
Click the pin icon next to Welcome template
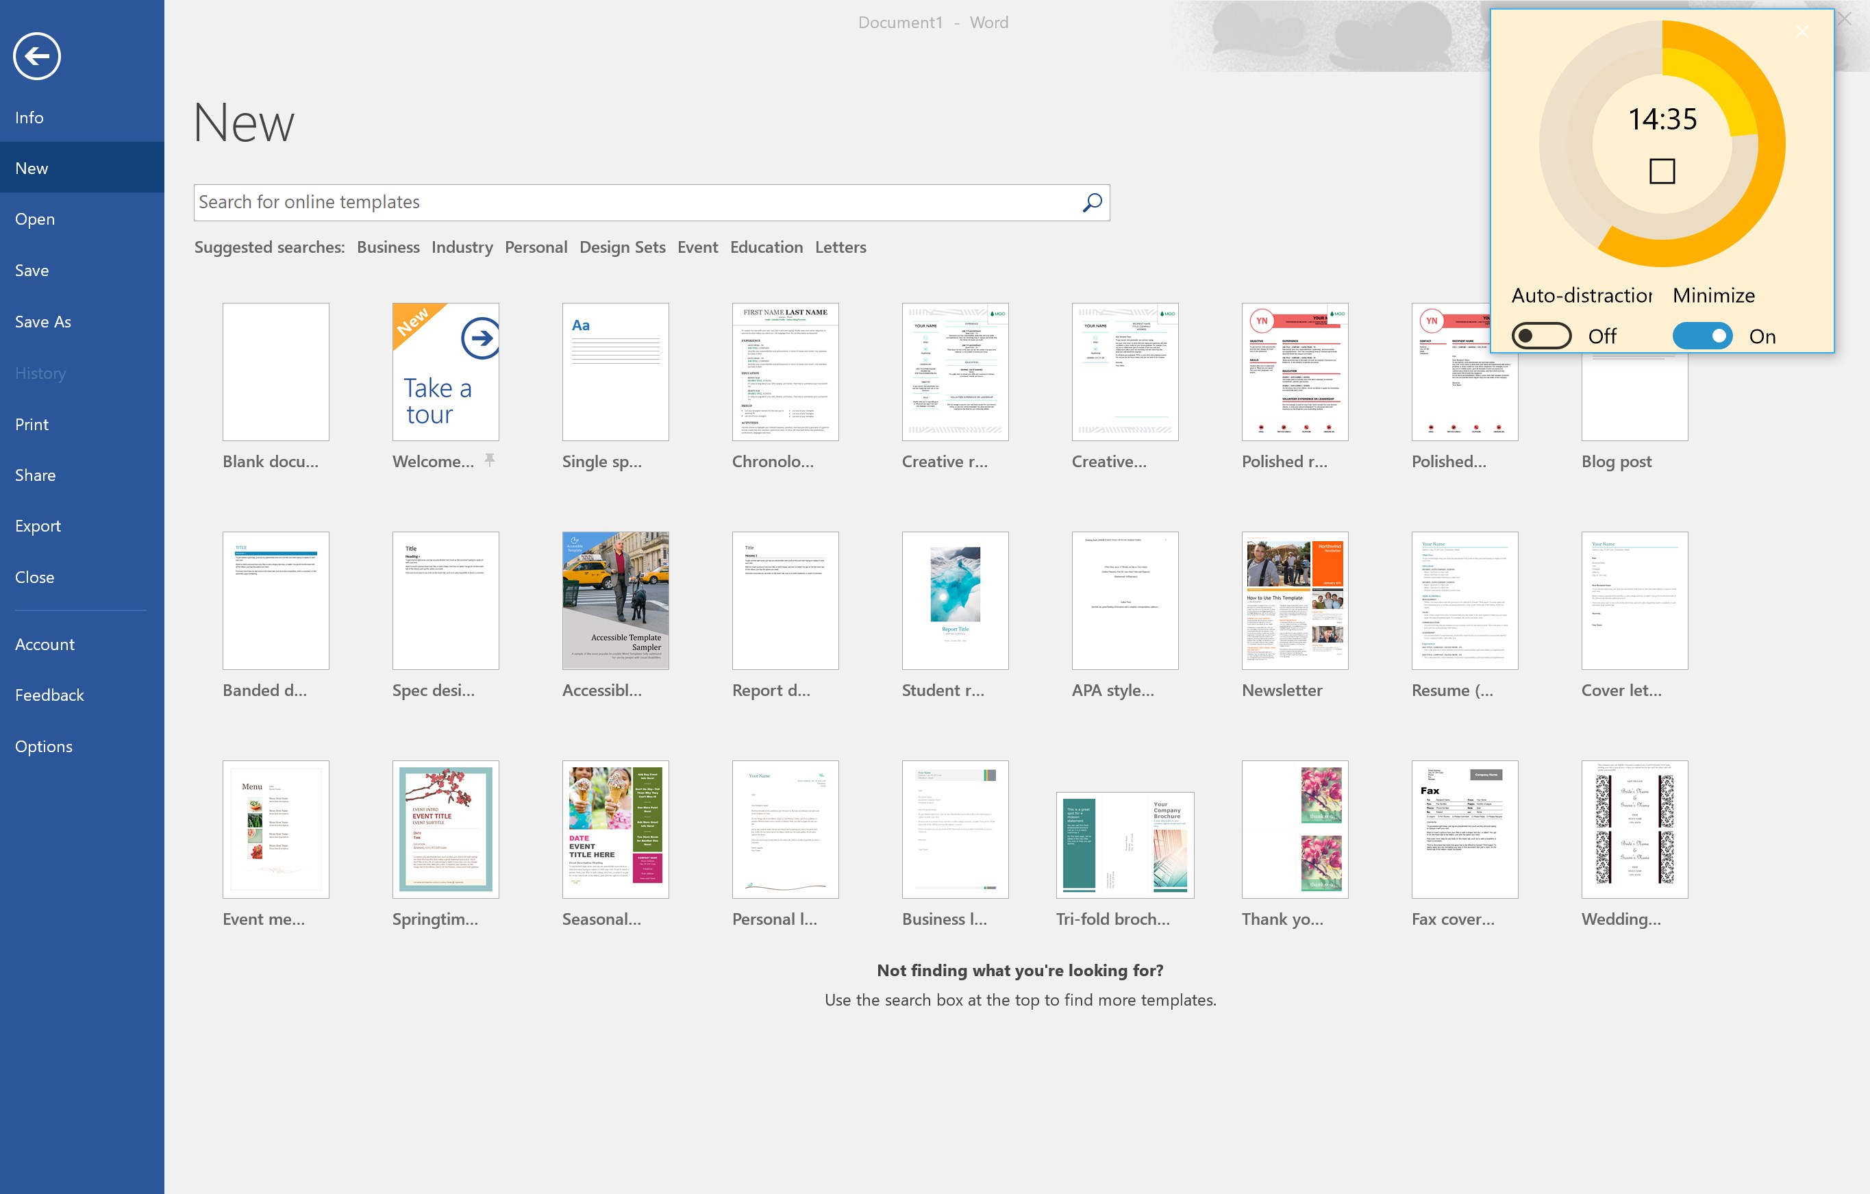489,460
